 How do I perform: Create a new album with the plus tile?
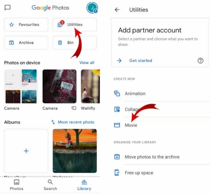point(26,151)
